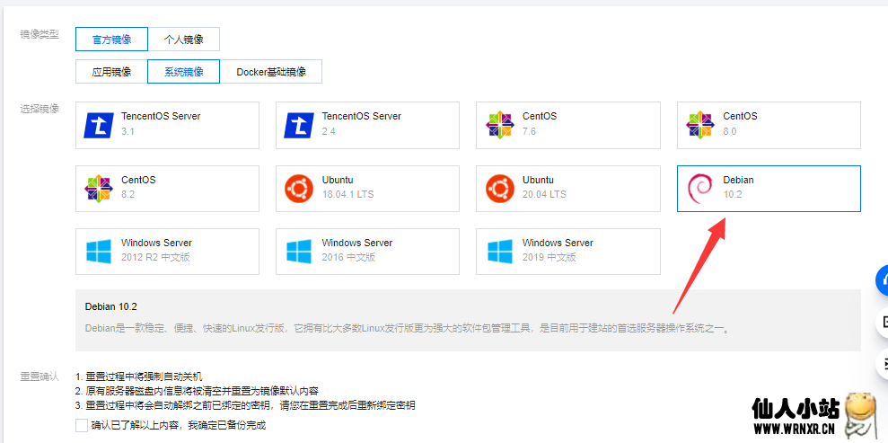
Task: Click the 重置确认 label
Action: click(x=40, y=377)
